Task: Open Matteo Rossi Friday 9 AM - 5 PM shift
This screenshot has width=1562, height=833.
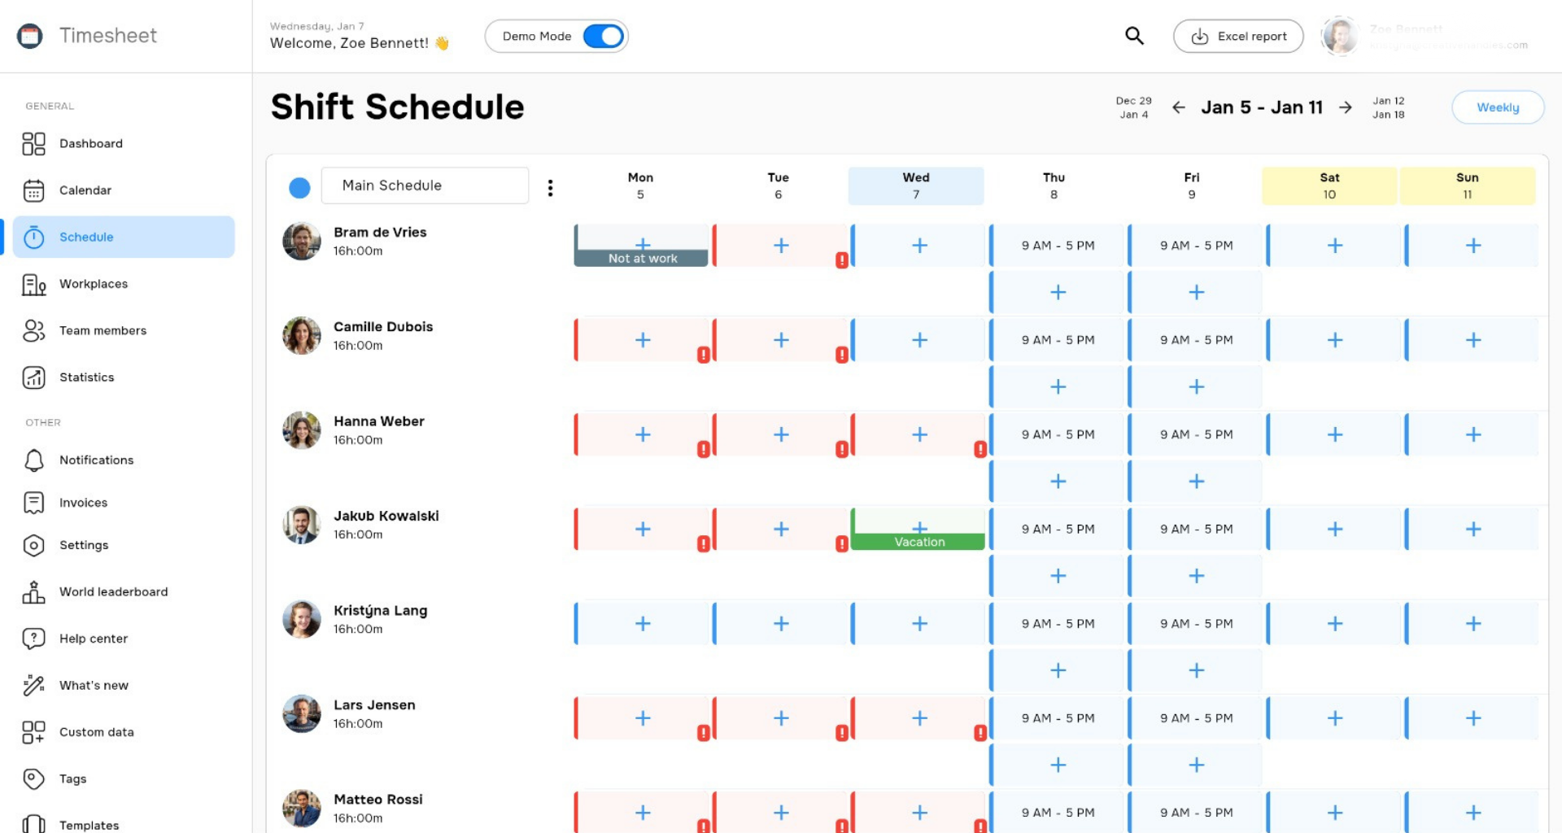Action: pos(1196,813)
